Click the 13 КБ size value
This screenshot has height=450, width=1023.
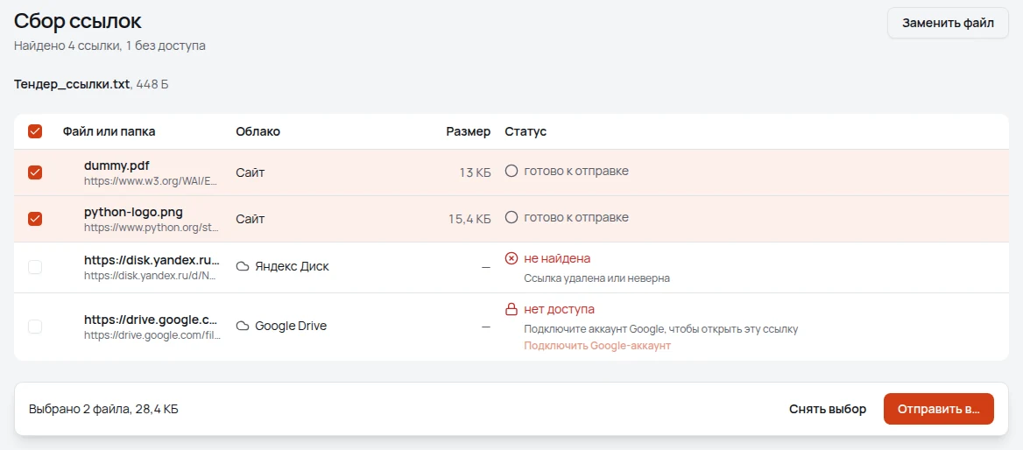[475, 172]
